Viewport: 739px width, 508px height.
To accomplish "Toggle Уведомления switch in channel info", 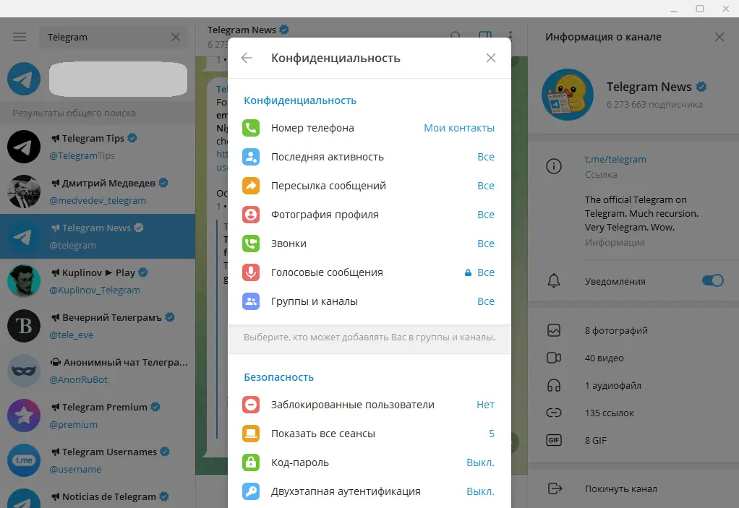I will (x=713, y=280).
